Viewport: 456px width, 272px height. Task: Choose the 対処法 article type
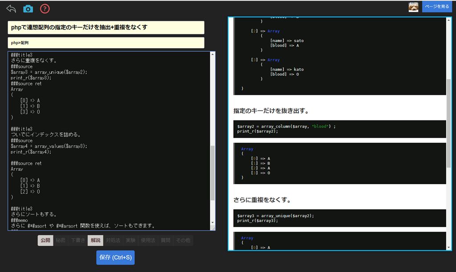[113, 240]
